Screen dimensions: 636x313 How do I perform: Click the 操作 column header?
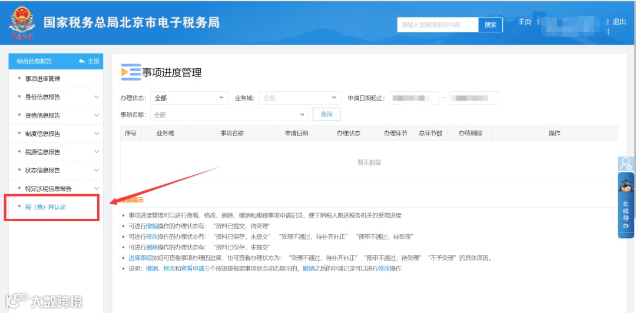[x=555, y=133]
